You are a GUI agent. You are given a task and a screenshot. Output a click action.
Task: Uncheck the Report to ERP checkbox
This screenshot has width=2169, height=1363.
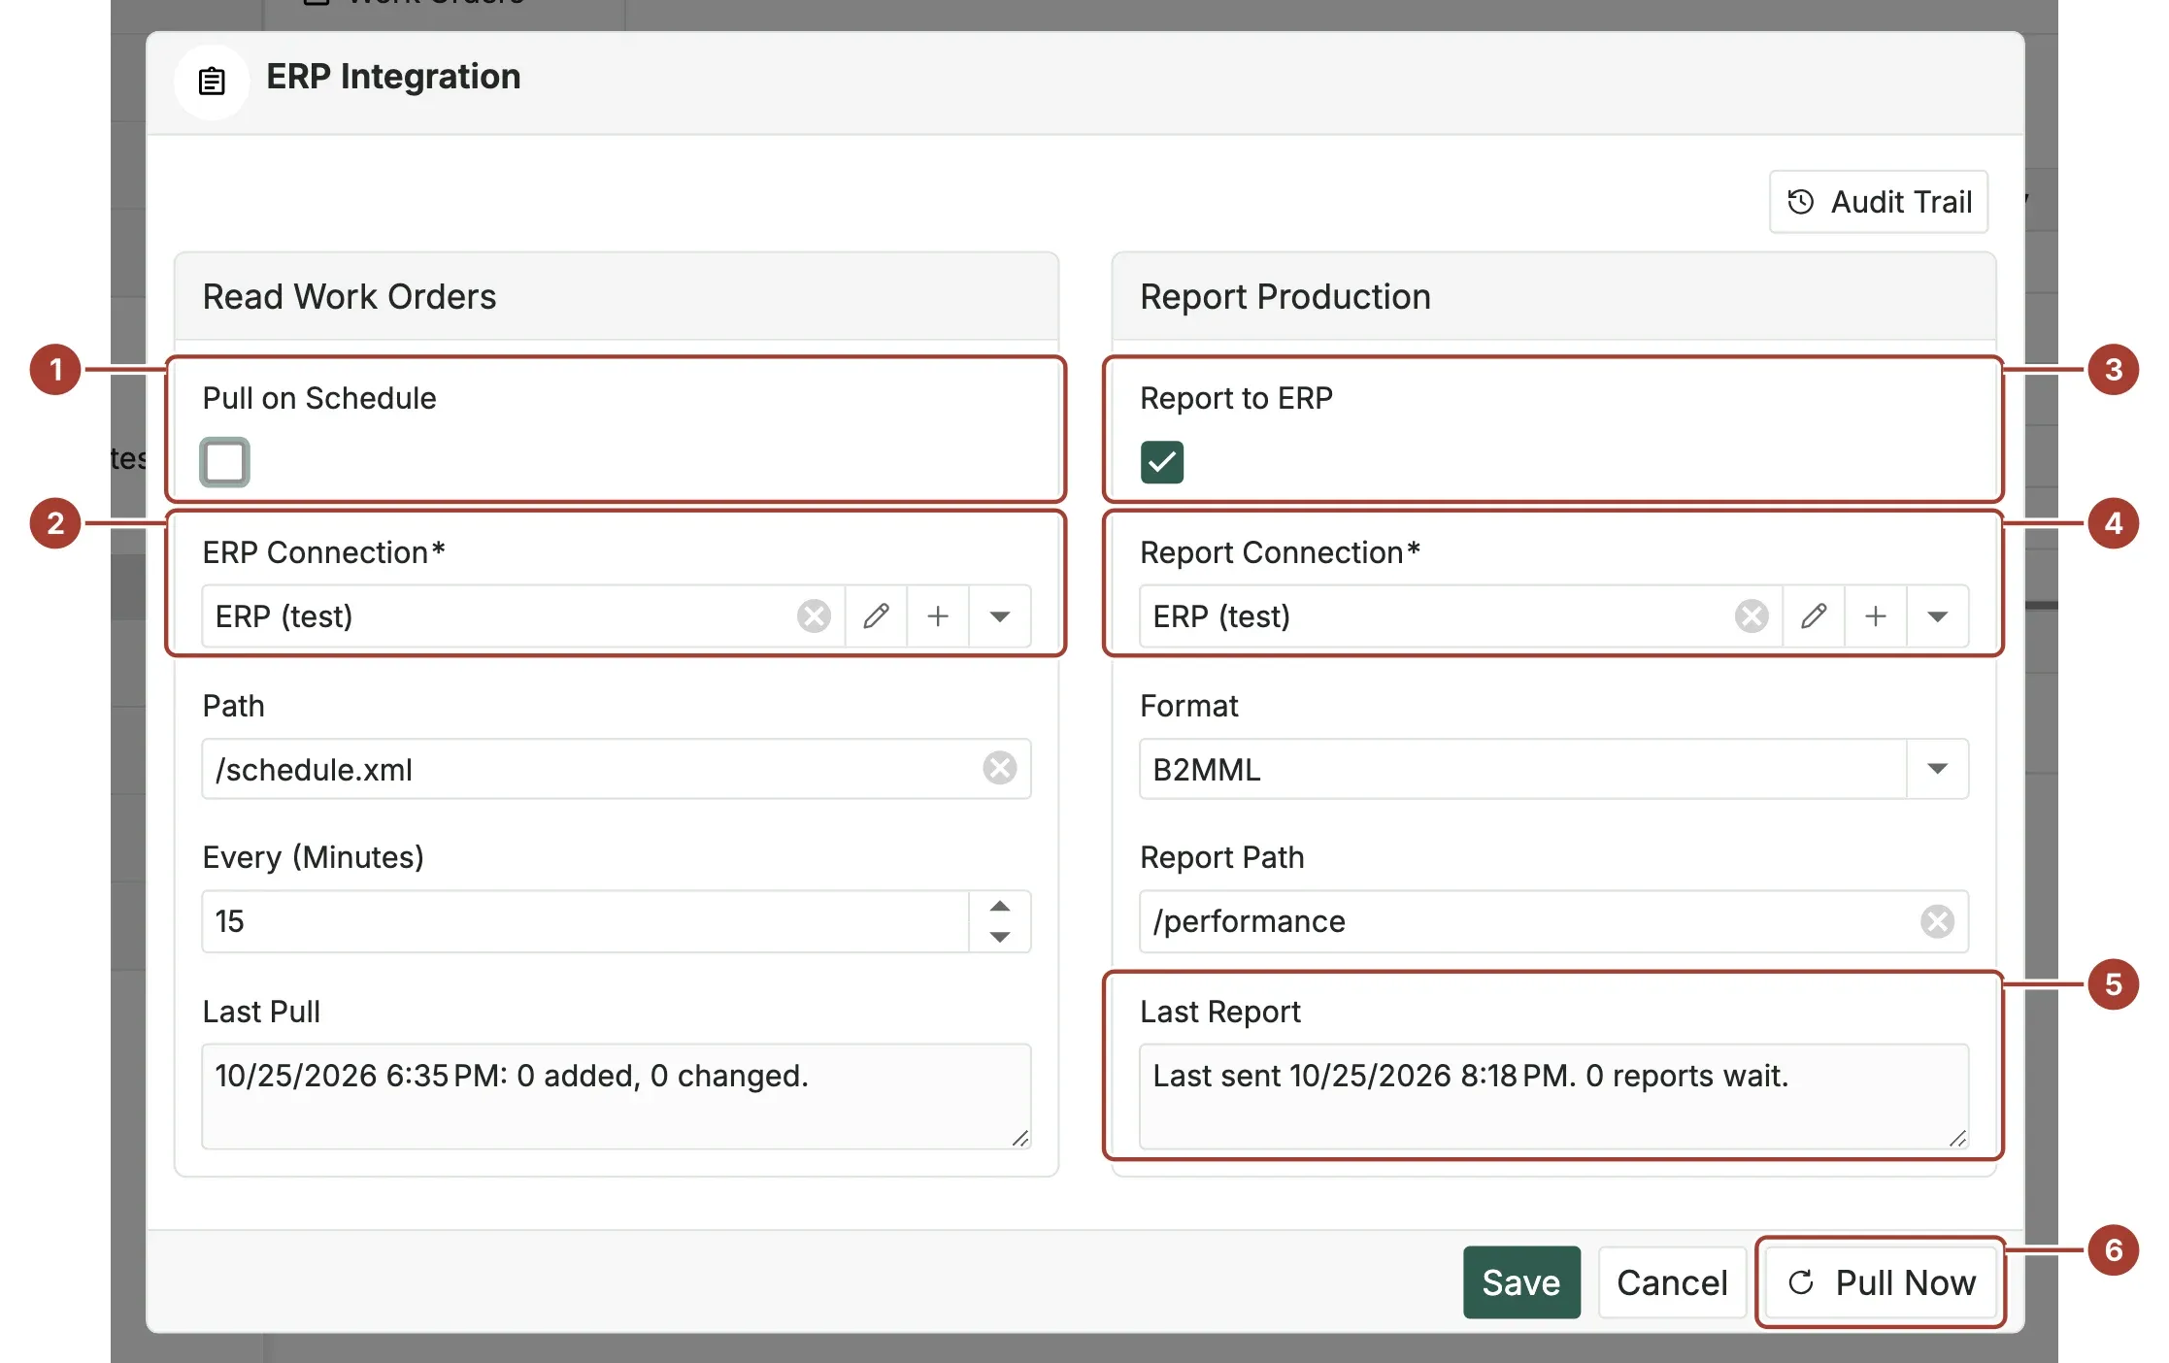point(1161,462)
